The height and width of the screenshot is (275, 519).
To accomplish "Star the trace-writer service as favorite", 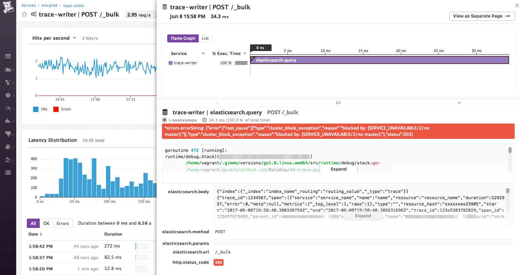I will tap(24, 14).
